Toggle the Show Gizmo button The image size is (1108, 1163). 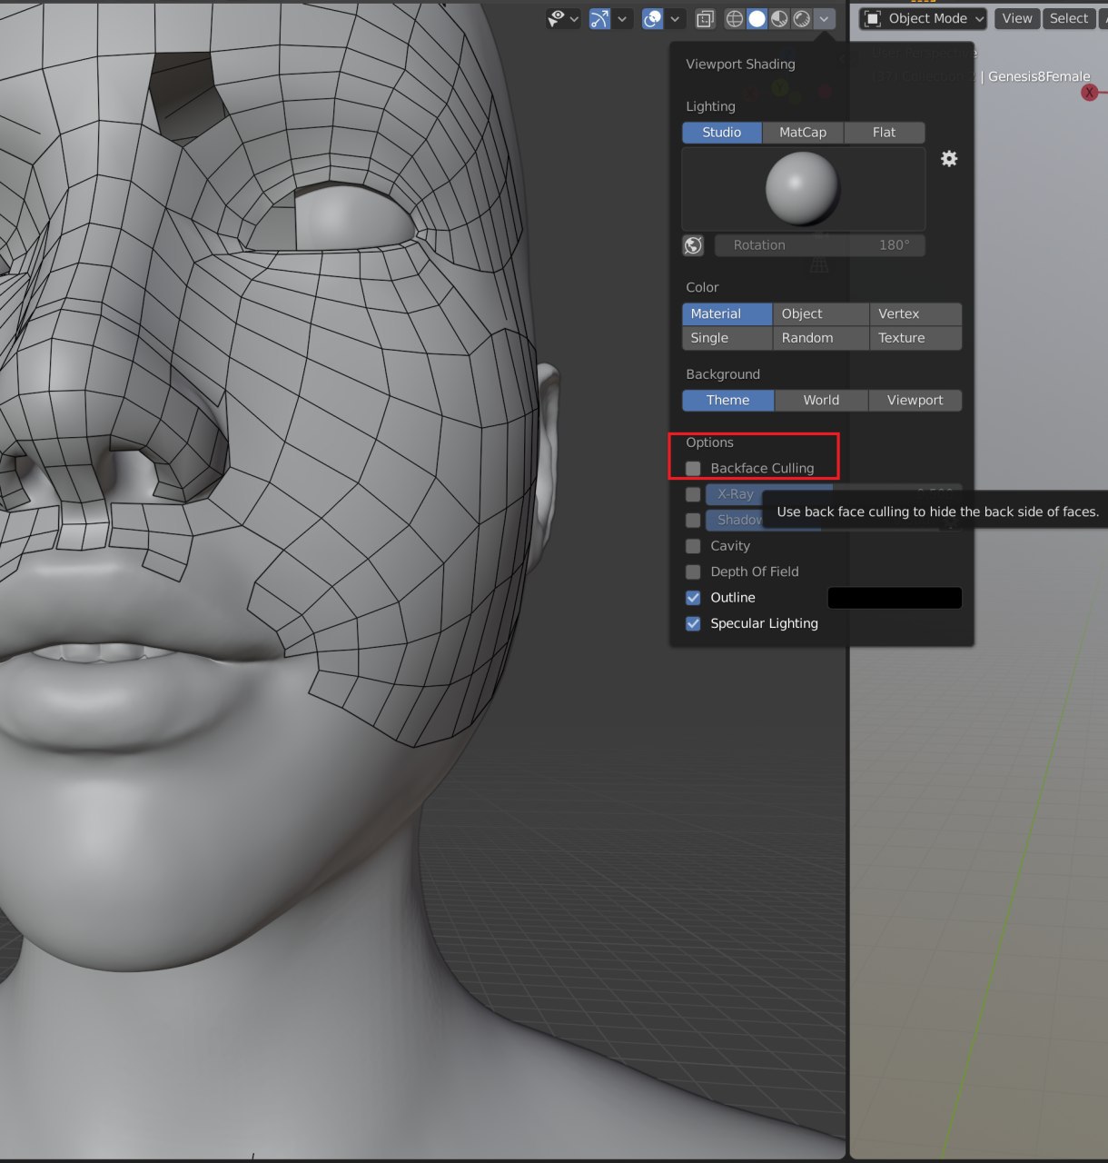599,18
